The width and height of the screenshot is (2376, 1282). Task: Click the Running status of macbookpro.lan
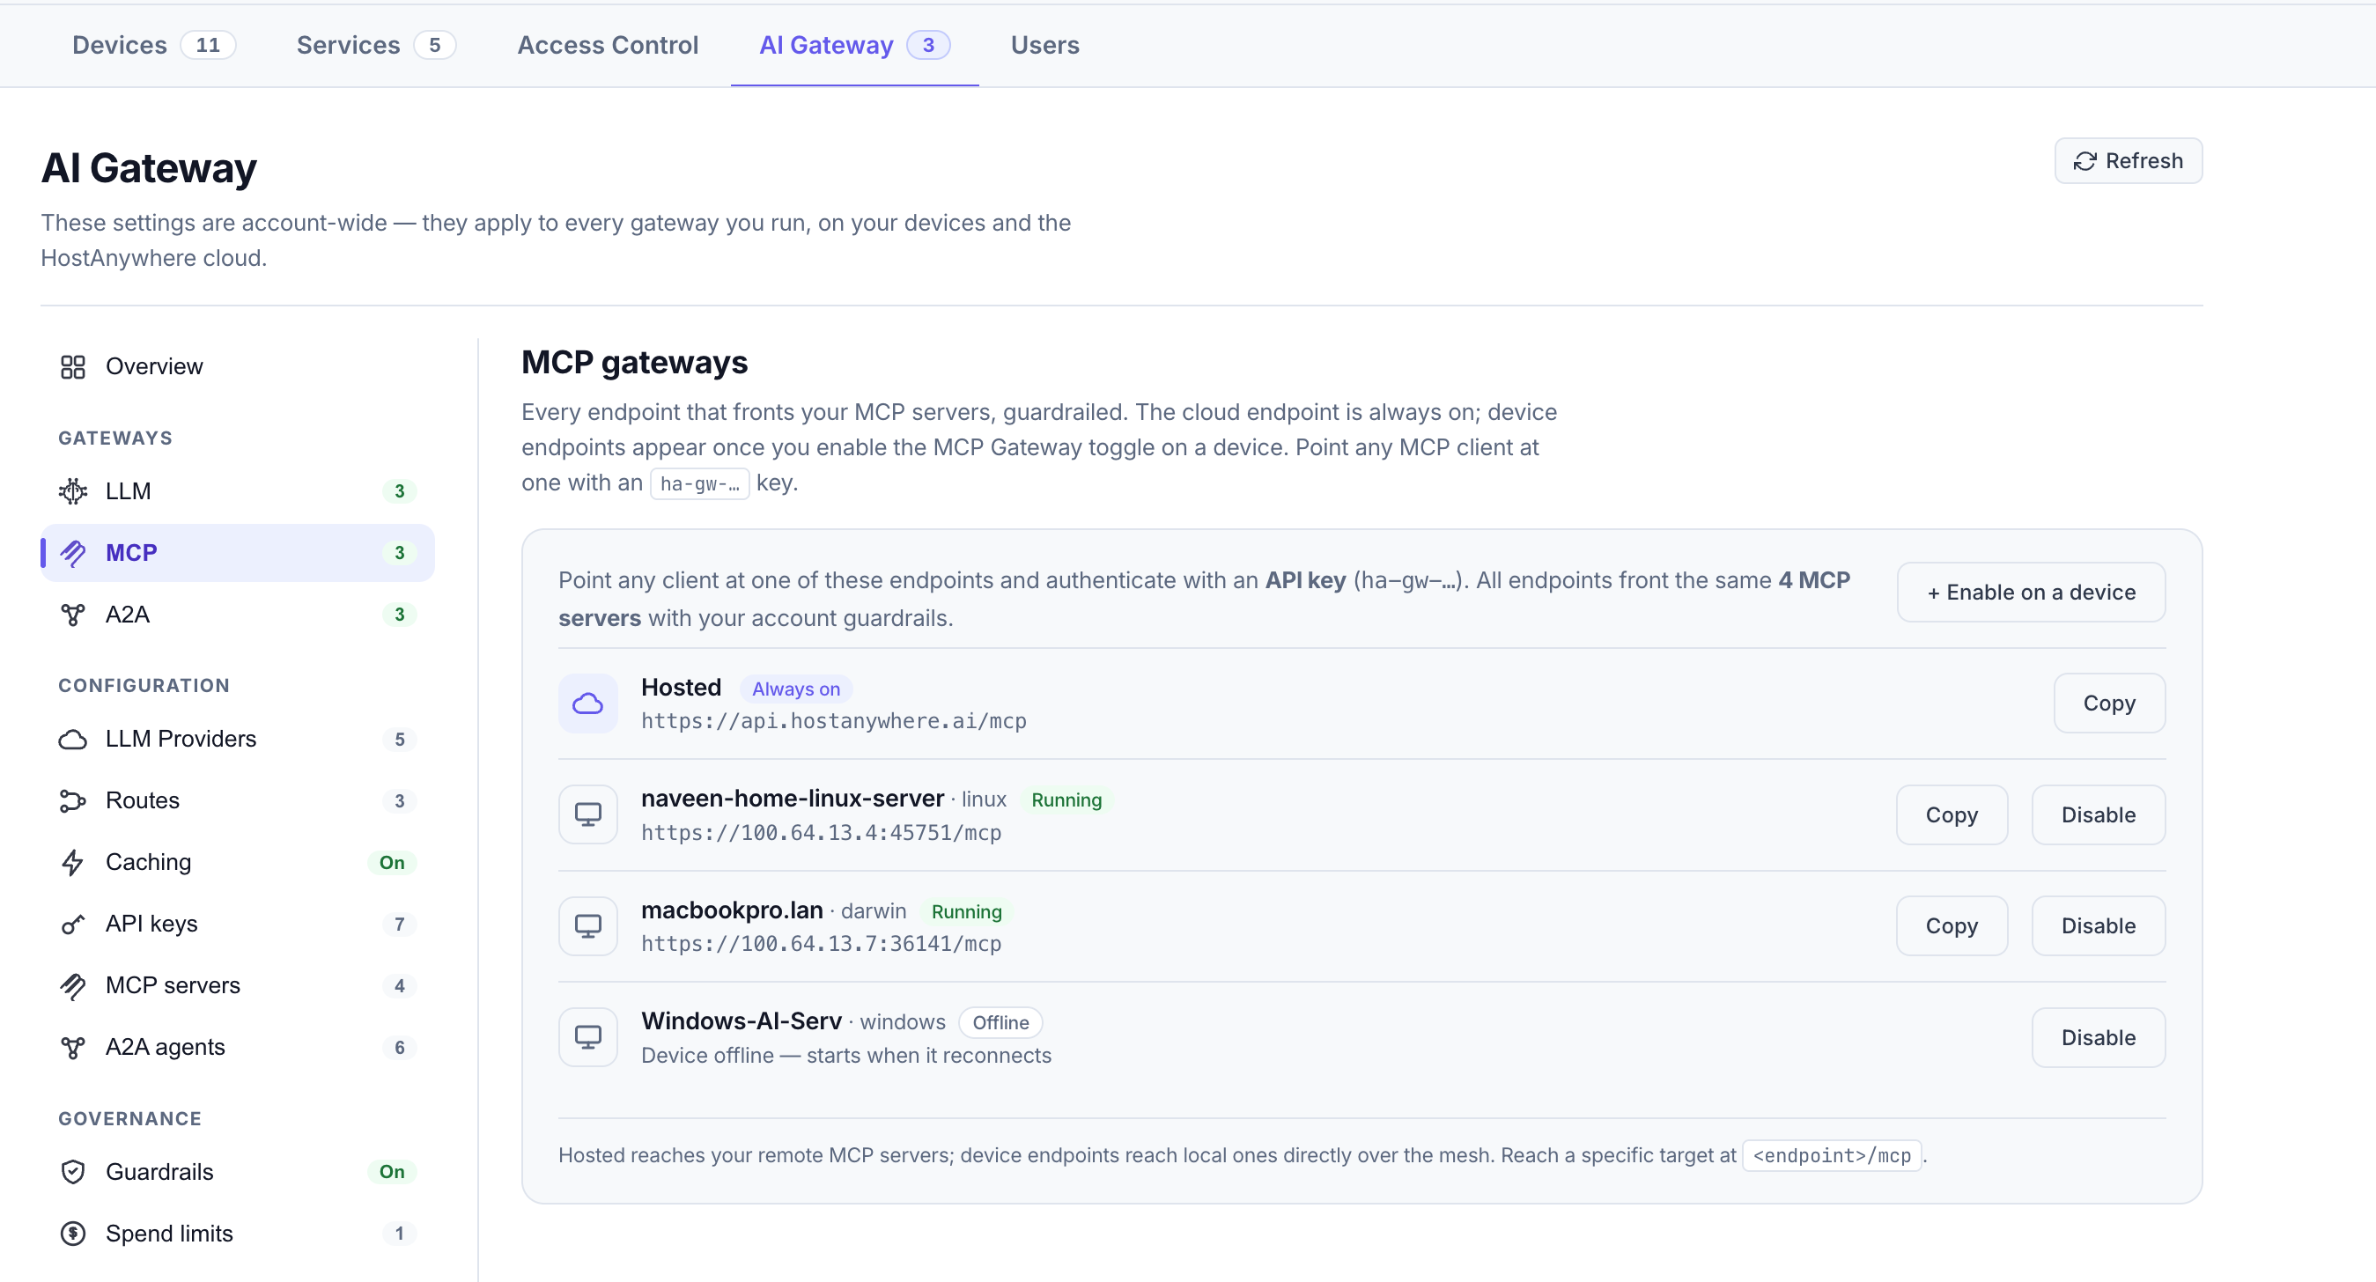(x=967, y=912)
